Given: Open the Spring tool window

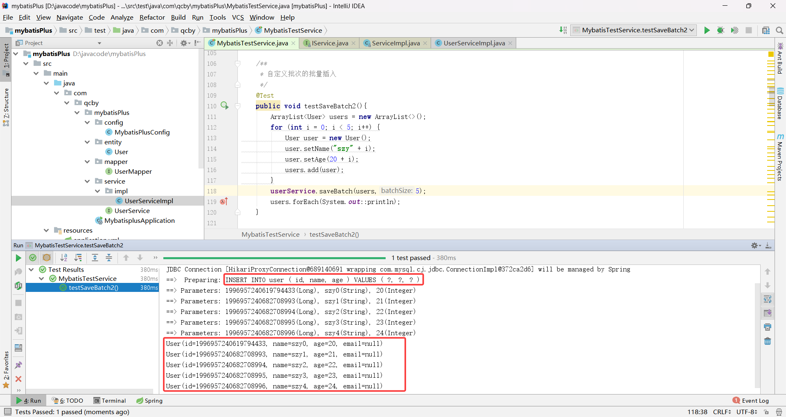Looking at the screenshot, I should (x=149, y=401).
